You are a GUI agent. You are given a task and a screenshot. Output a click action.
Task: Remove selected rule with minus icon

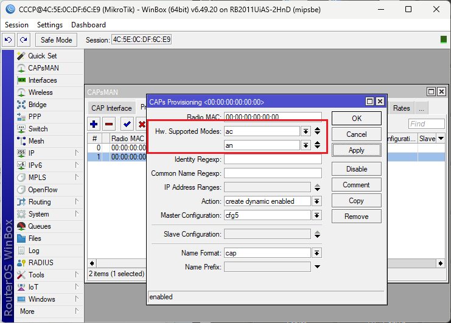pyautogui.click(x=109, y=124)
